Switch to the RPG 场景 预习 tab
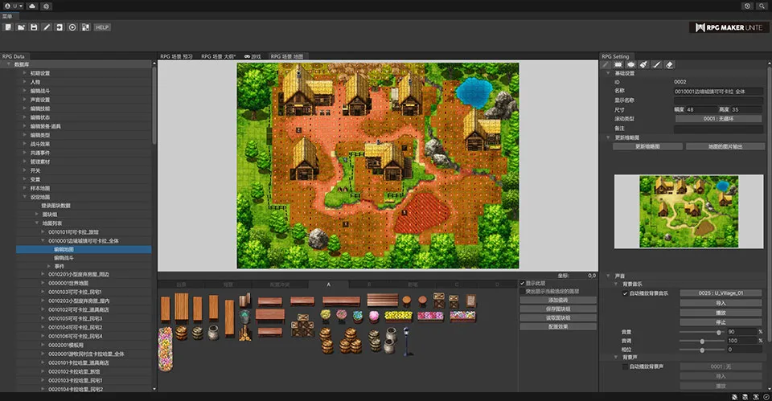 click(x=177, y=56)
